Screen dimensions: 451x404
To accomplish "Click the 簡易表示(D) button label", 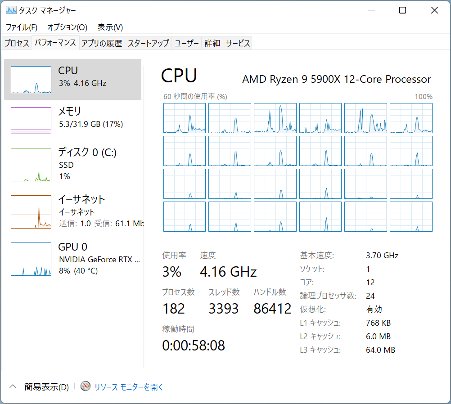I will pos(47,387).
